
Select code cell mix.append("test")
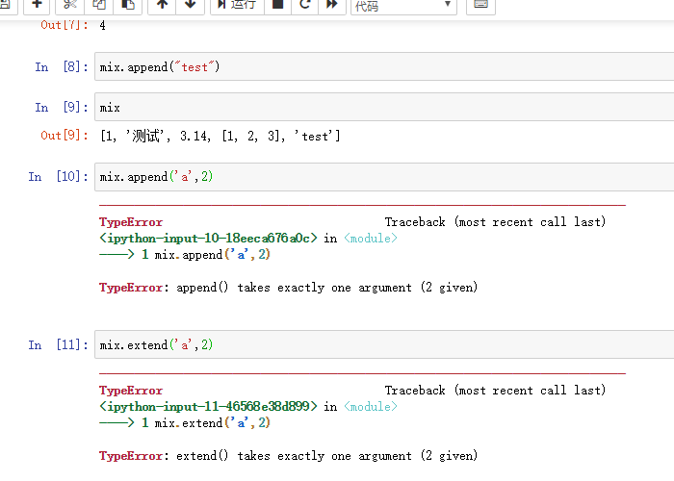(384, 66)
